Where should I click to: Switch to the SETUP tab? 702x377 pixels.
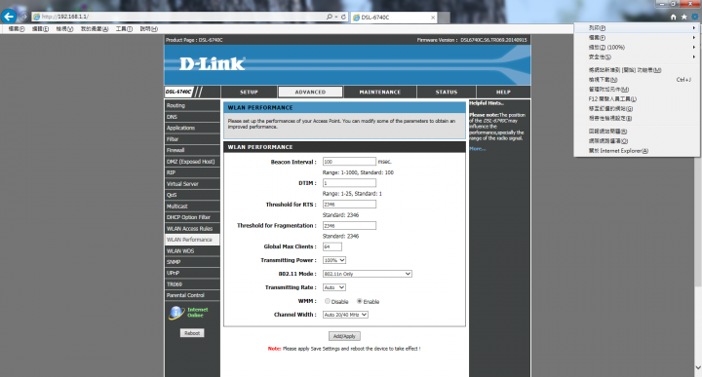click(x=249, y=93)
